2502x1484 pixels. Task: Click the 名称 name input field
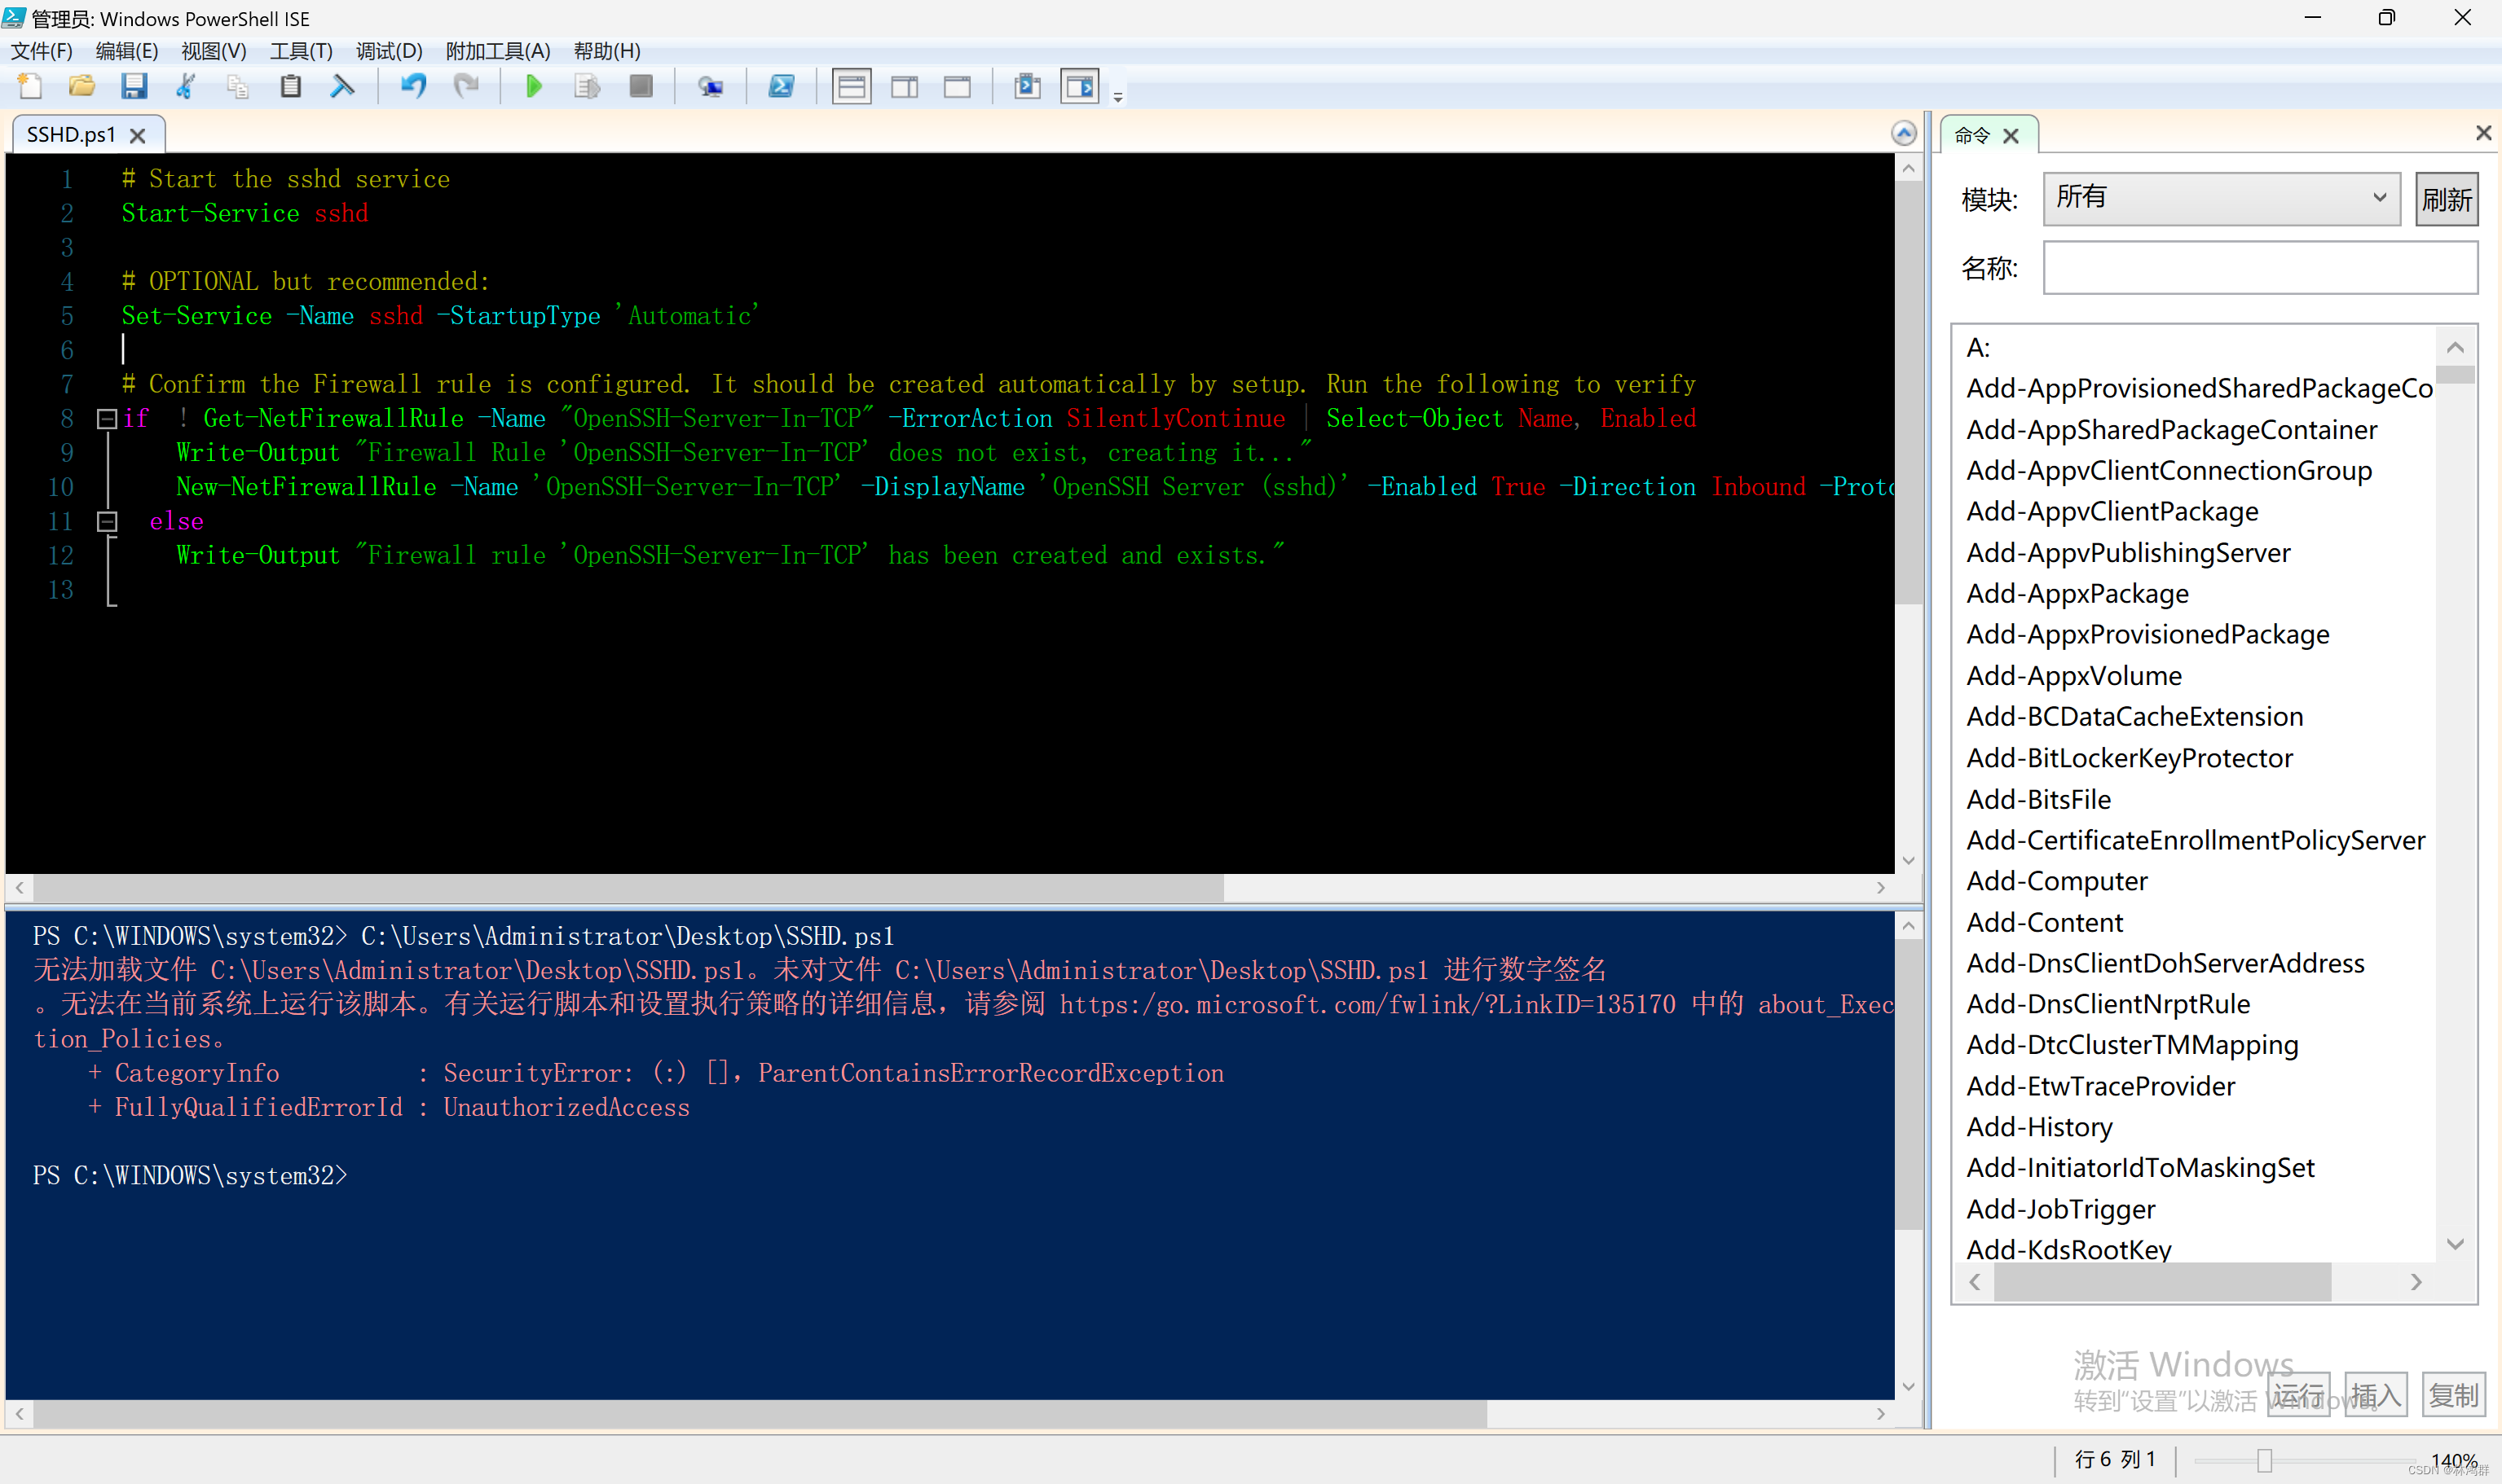point(2259,268)
